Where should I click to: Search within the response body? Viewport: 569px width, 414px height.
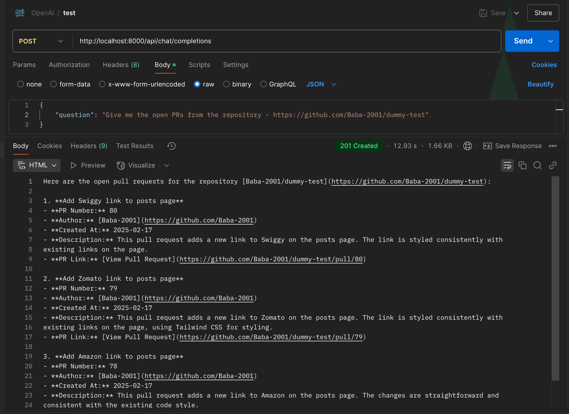(537, 165)
